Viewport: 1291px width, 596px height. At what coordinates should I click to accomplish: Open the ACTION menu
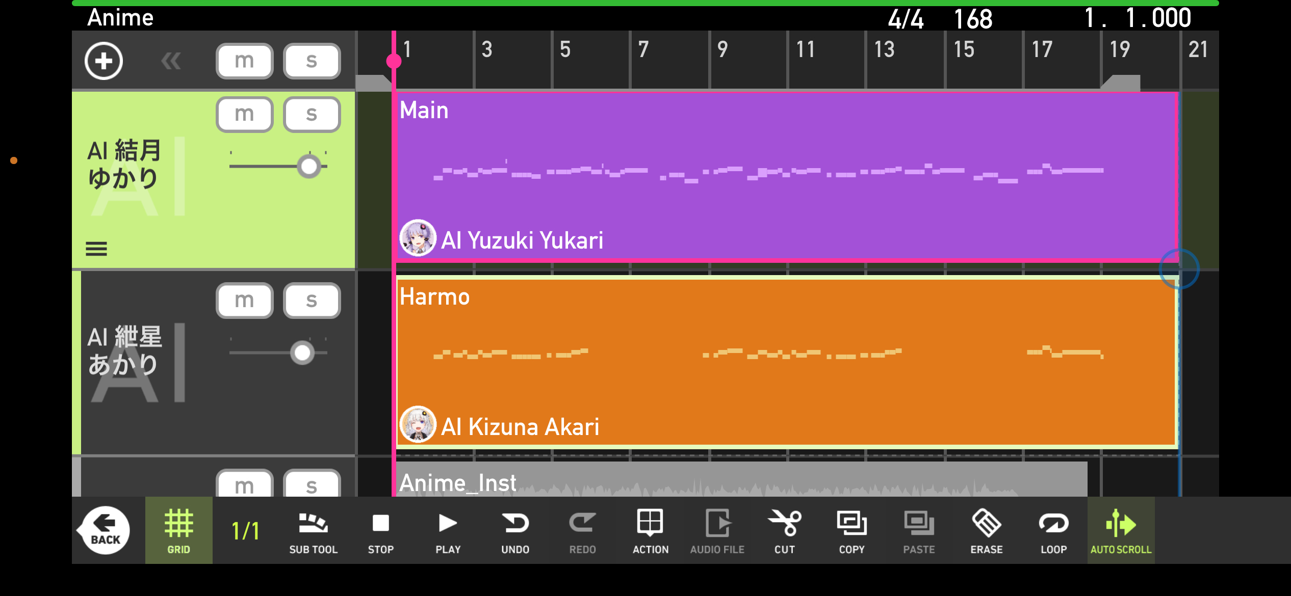[x=650, y=531]
